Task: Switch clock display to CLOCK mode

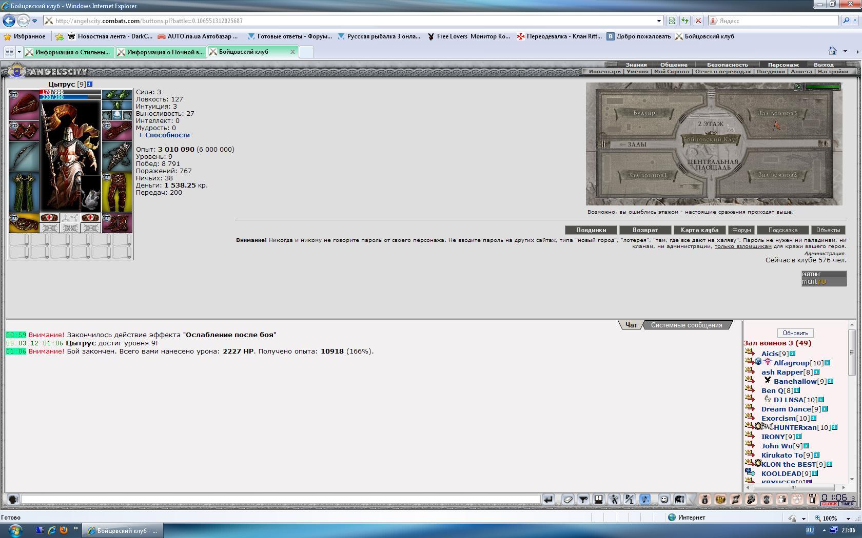Action: pos(829,504)
